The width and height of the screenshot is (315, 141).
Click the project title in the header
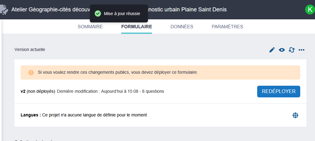pos(49,10)
